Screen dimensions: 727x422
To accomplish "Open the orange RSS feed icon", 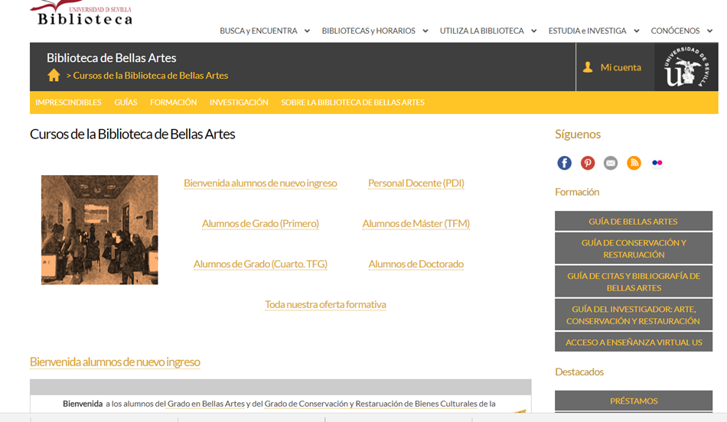I will [634, 163].
